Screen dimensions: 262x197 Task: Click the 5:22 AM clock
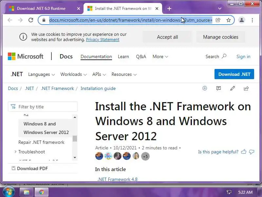point(245,192)
